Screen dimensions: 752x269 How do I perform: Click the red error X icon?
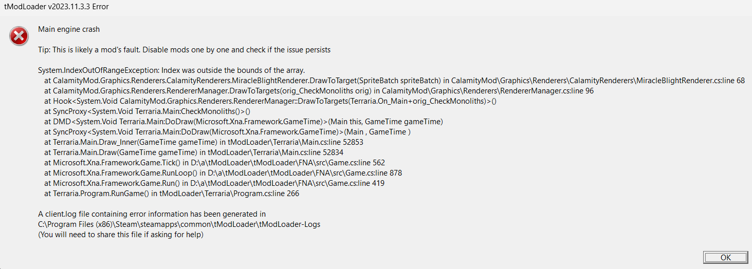[x=19, y=36]
